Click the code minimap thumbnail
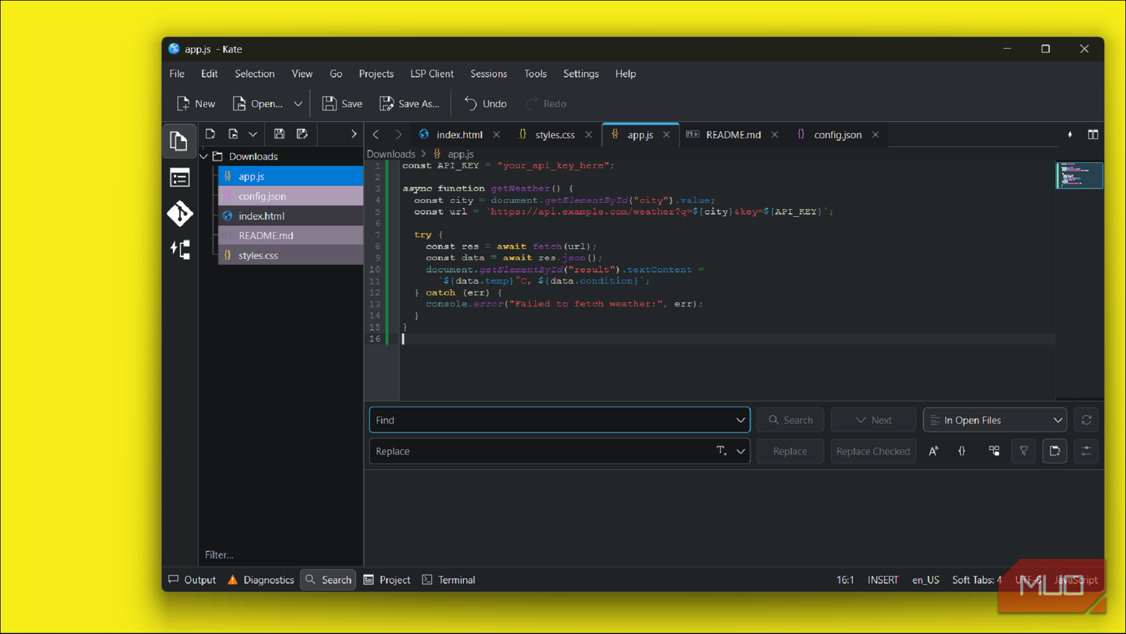The width and height of the screenshot is (1126, 634). coord(1079,175)
